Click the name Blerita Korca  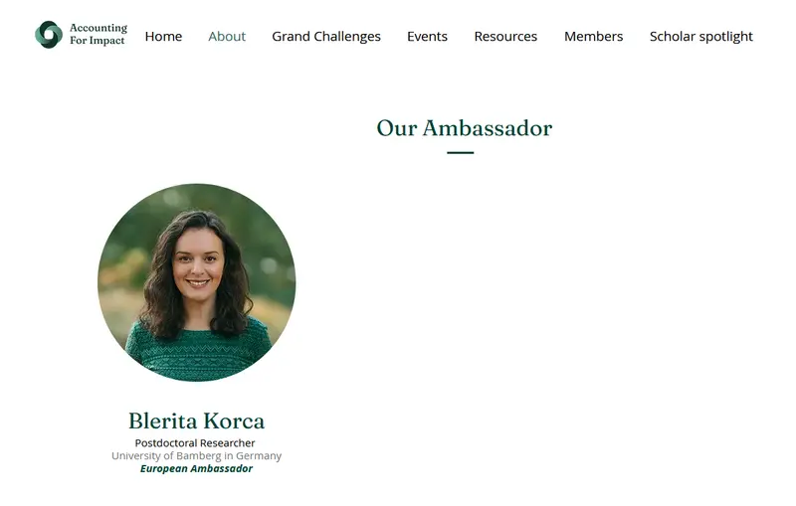coord(196,421)
